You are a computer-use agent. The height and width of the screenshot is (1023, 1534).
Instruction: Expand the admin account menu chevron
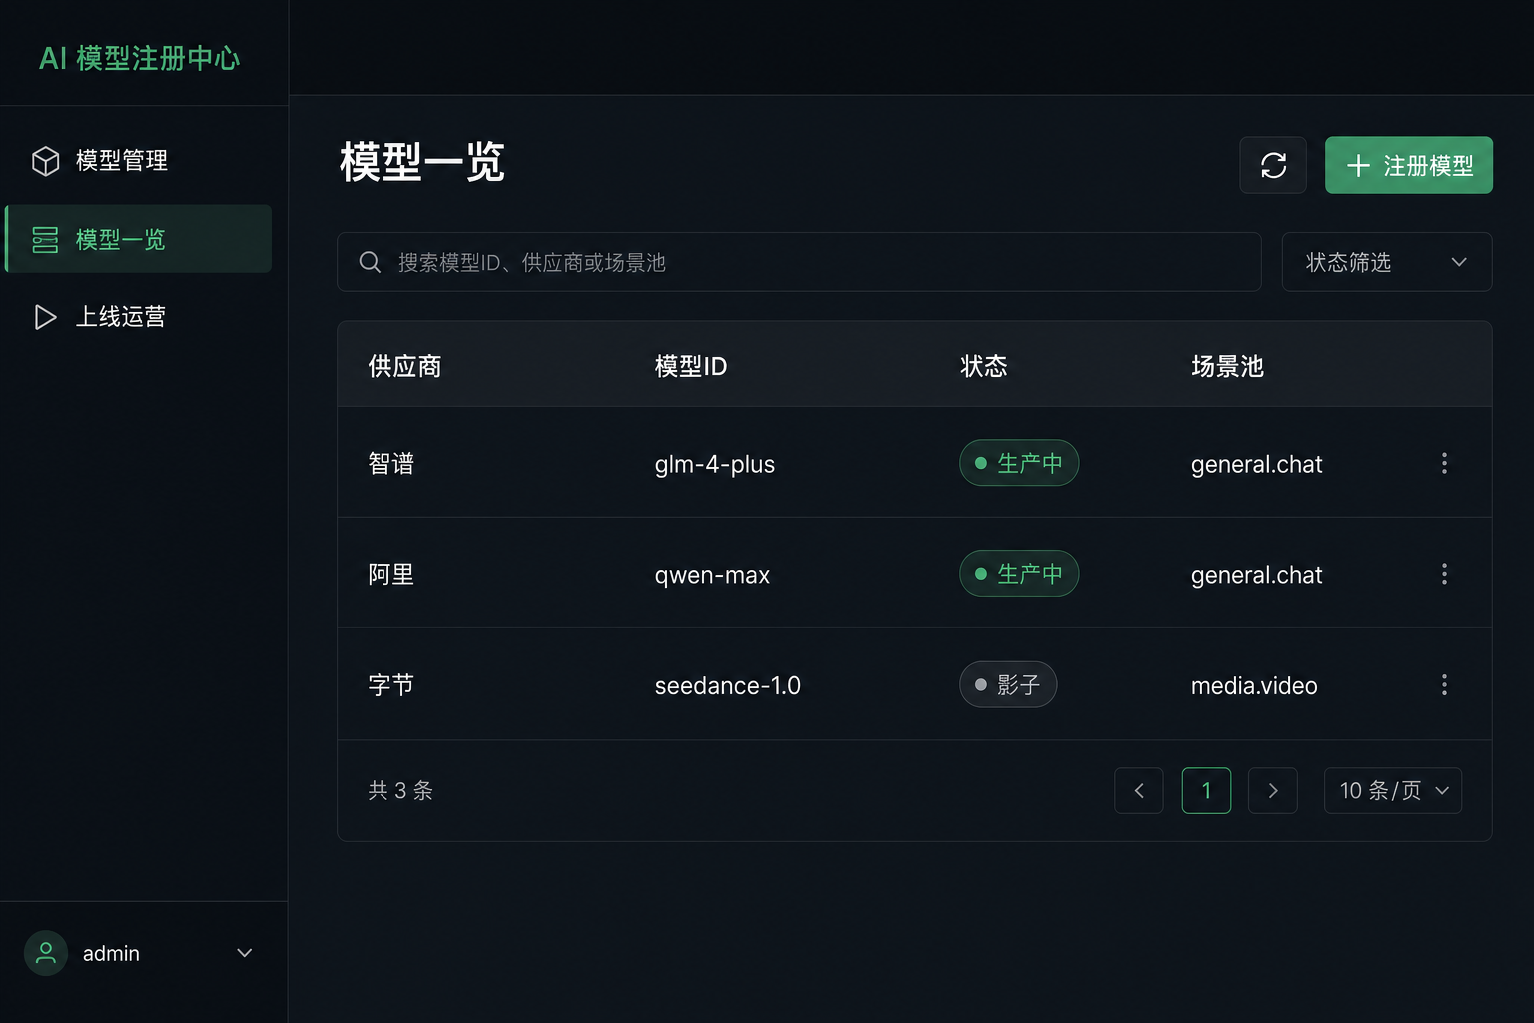point(244,953)
